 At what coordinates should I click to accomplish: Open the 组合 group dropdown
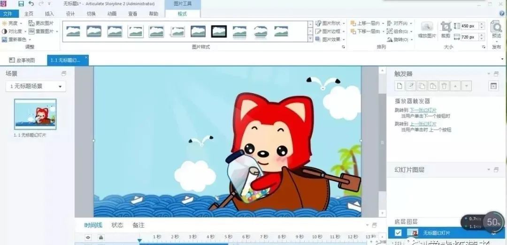tap(399, 31)
